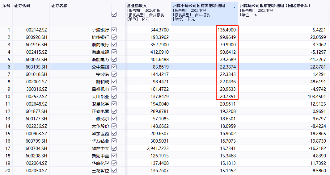Image resolution: width=330 pixels, height=175 pixels.
Task: Uncheck the checkbox for 浙商银行
Action: [114, 44]
